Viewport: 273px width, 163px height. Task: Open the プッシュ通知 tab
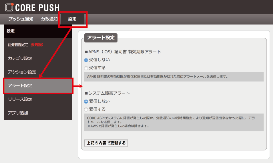[x=21, y=19]
